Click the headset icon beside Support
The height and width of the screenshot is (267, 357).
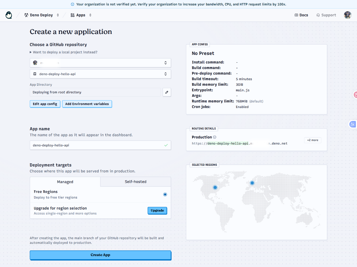[318, 15]
